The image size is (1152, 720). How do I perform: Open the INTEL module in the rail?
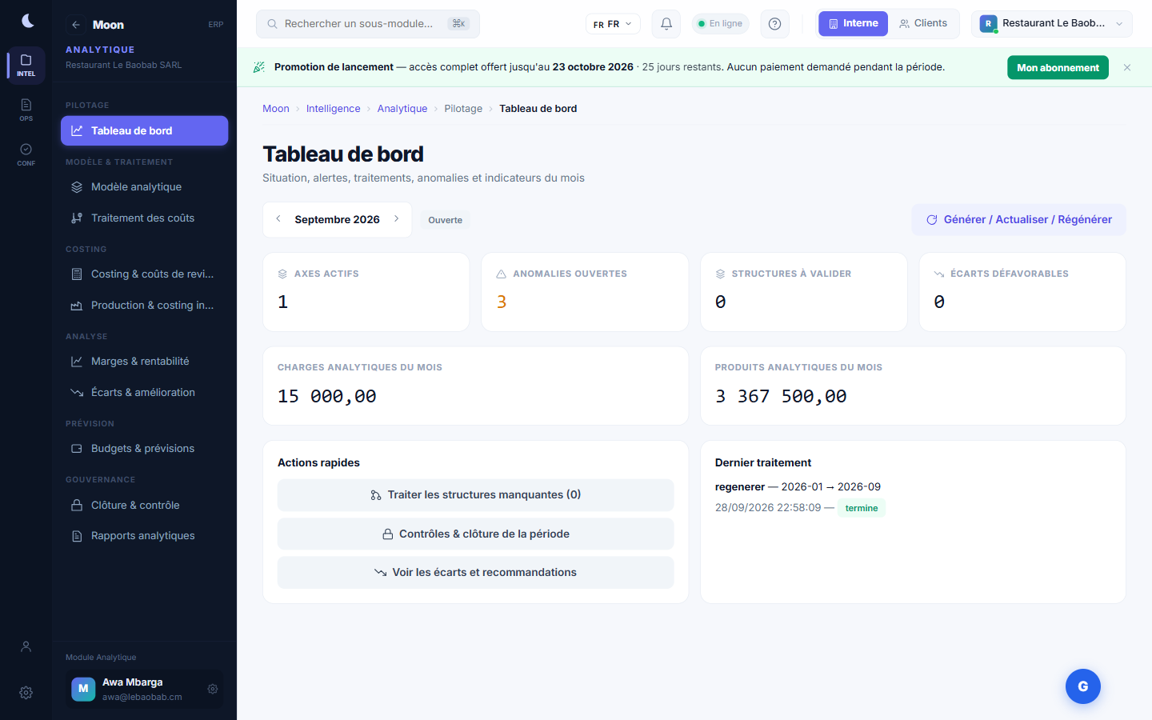click(26, 66)
